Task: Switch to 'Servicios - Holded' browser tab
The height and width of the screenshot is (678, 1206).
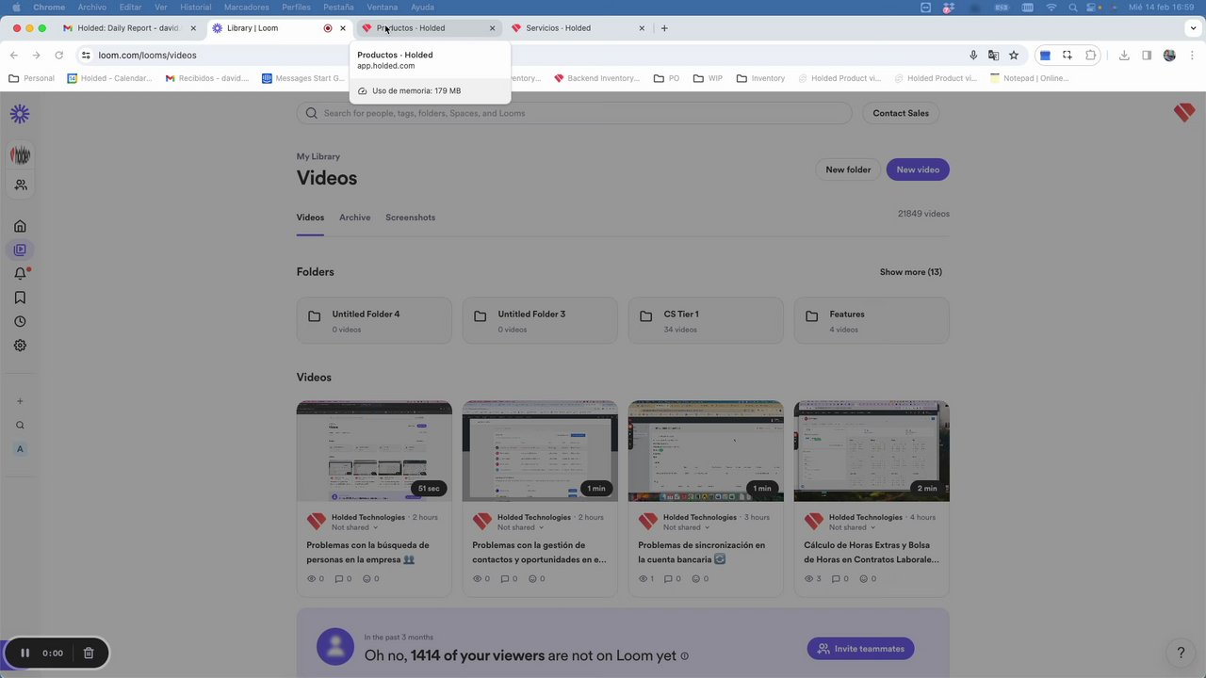Action: [x=579, y=27]
